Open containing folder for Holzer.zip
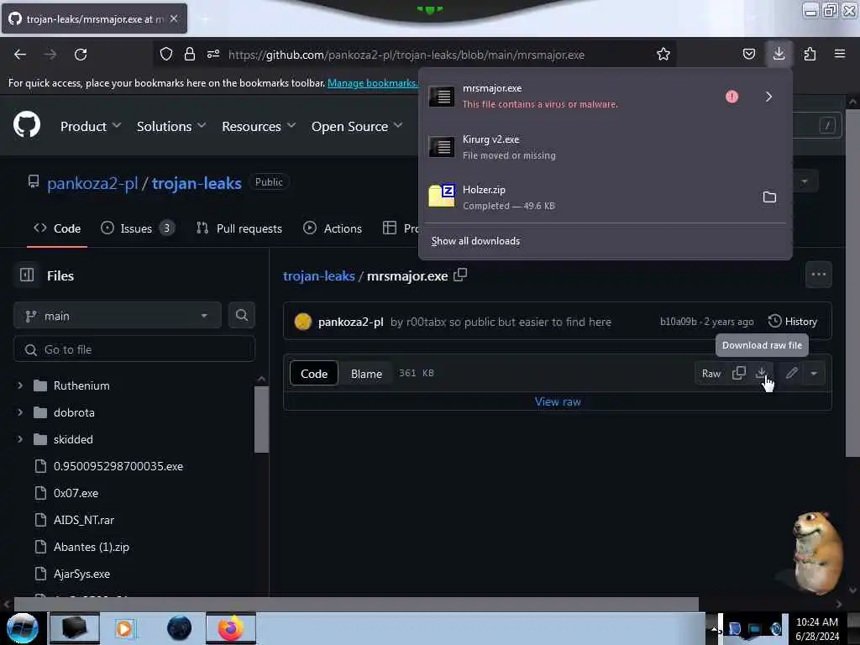 pyautogui.click(x=769, y=197)
